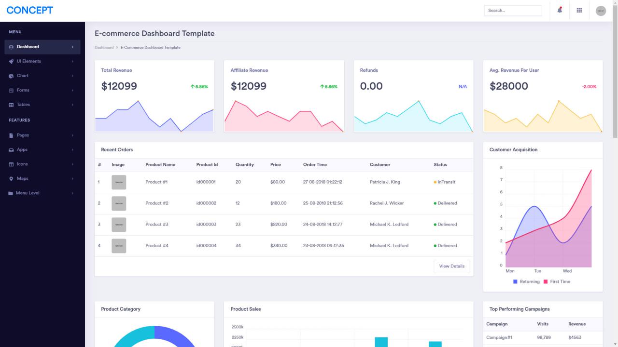Click the Maps pin icon
This screenshot has width=618, height=347.
11,179
